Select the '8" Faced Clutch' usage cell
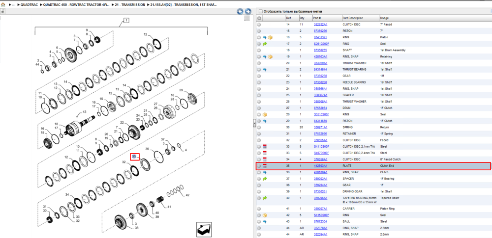This screenshot has height=238, width=492. click(x=389, y=159)
